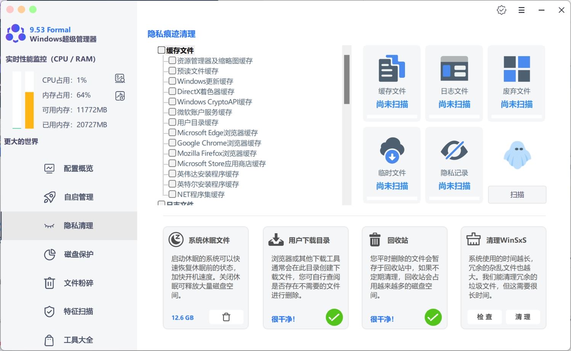Click the skin/theme badge icon in title bar

pos(501,10)
